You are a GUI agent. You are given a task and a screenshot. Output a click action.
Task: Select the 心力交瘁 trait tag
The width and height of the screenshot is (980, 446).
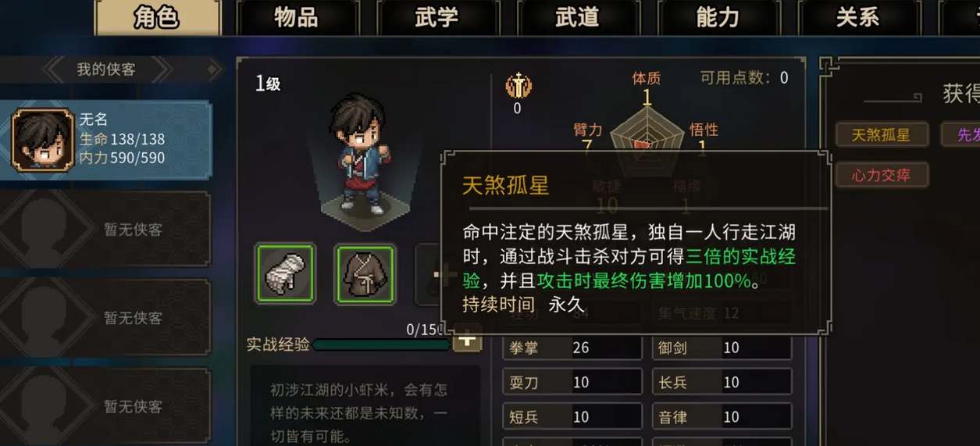pyautogui.click(x=882, y=175)
